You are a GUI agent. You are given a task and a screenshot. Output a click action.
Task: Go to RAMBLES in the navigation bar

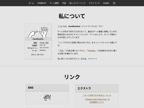tap(42, 3)
